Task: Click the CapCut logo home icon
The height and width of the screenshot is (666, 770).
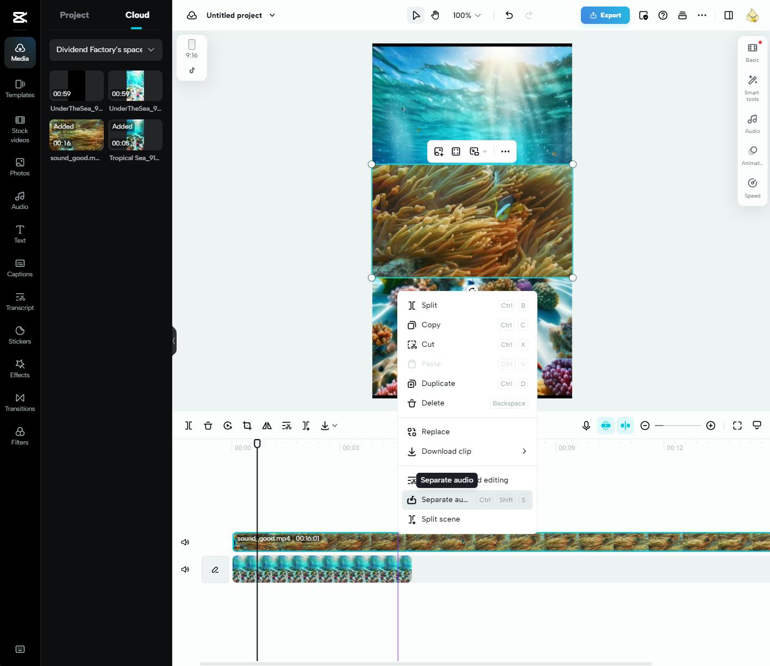Action: tap(20, 17)
